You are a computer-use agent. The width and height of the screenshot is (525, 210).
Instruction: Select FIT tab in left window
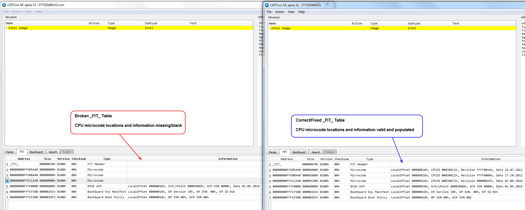click(22, 152)
